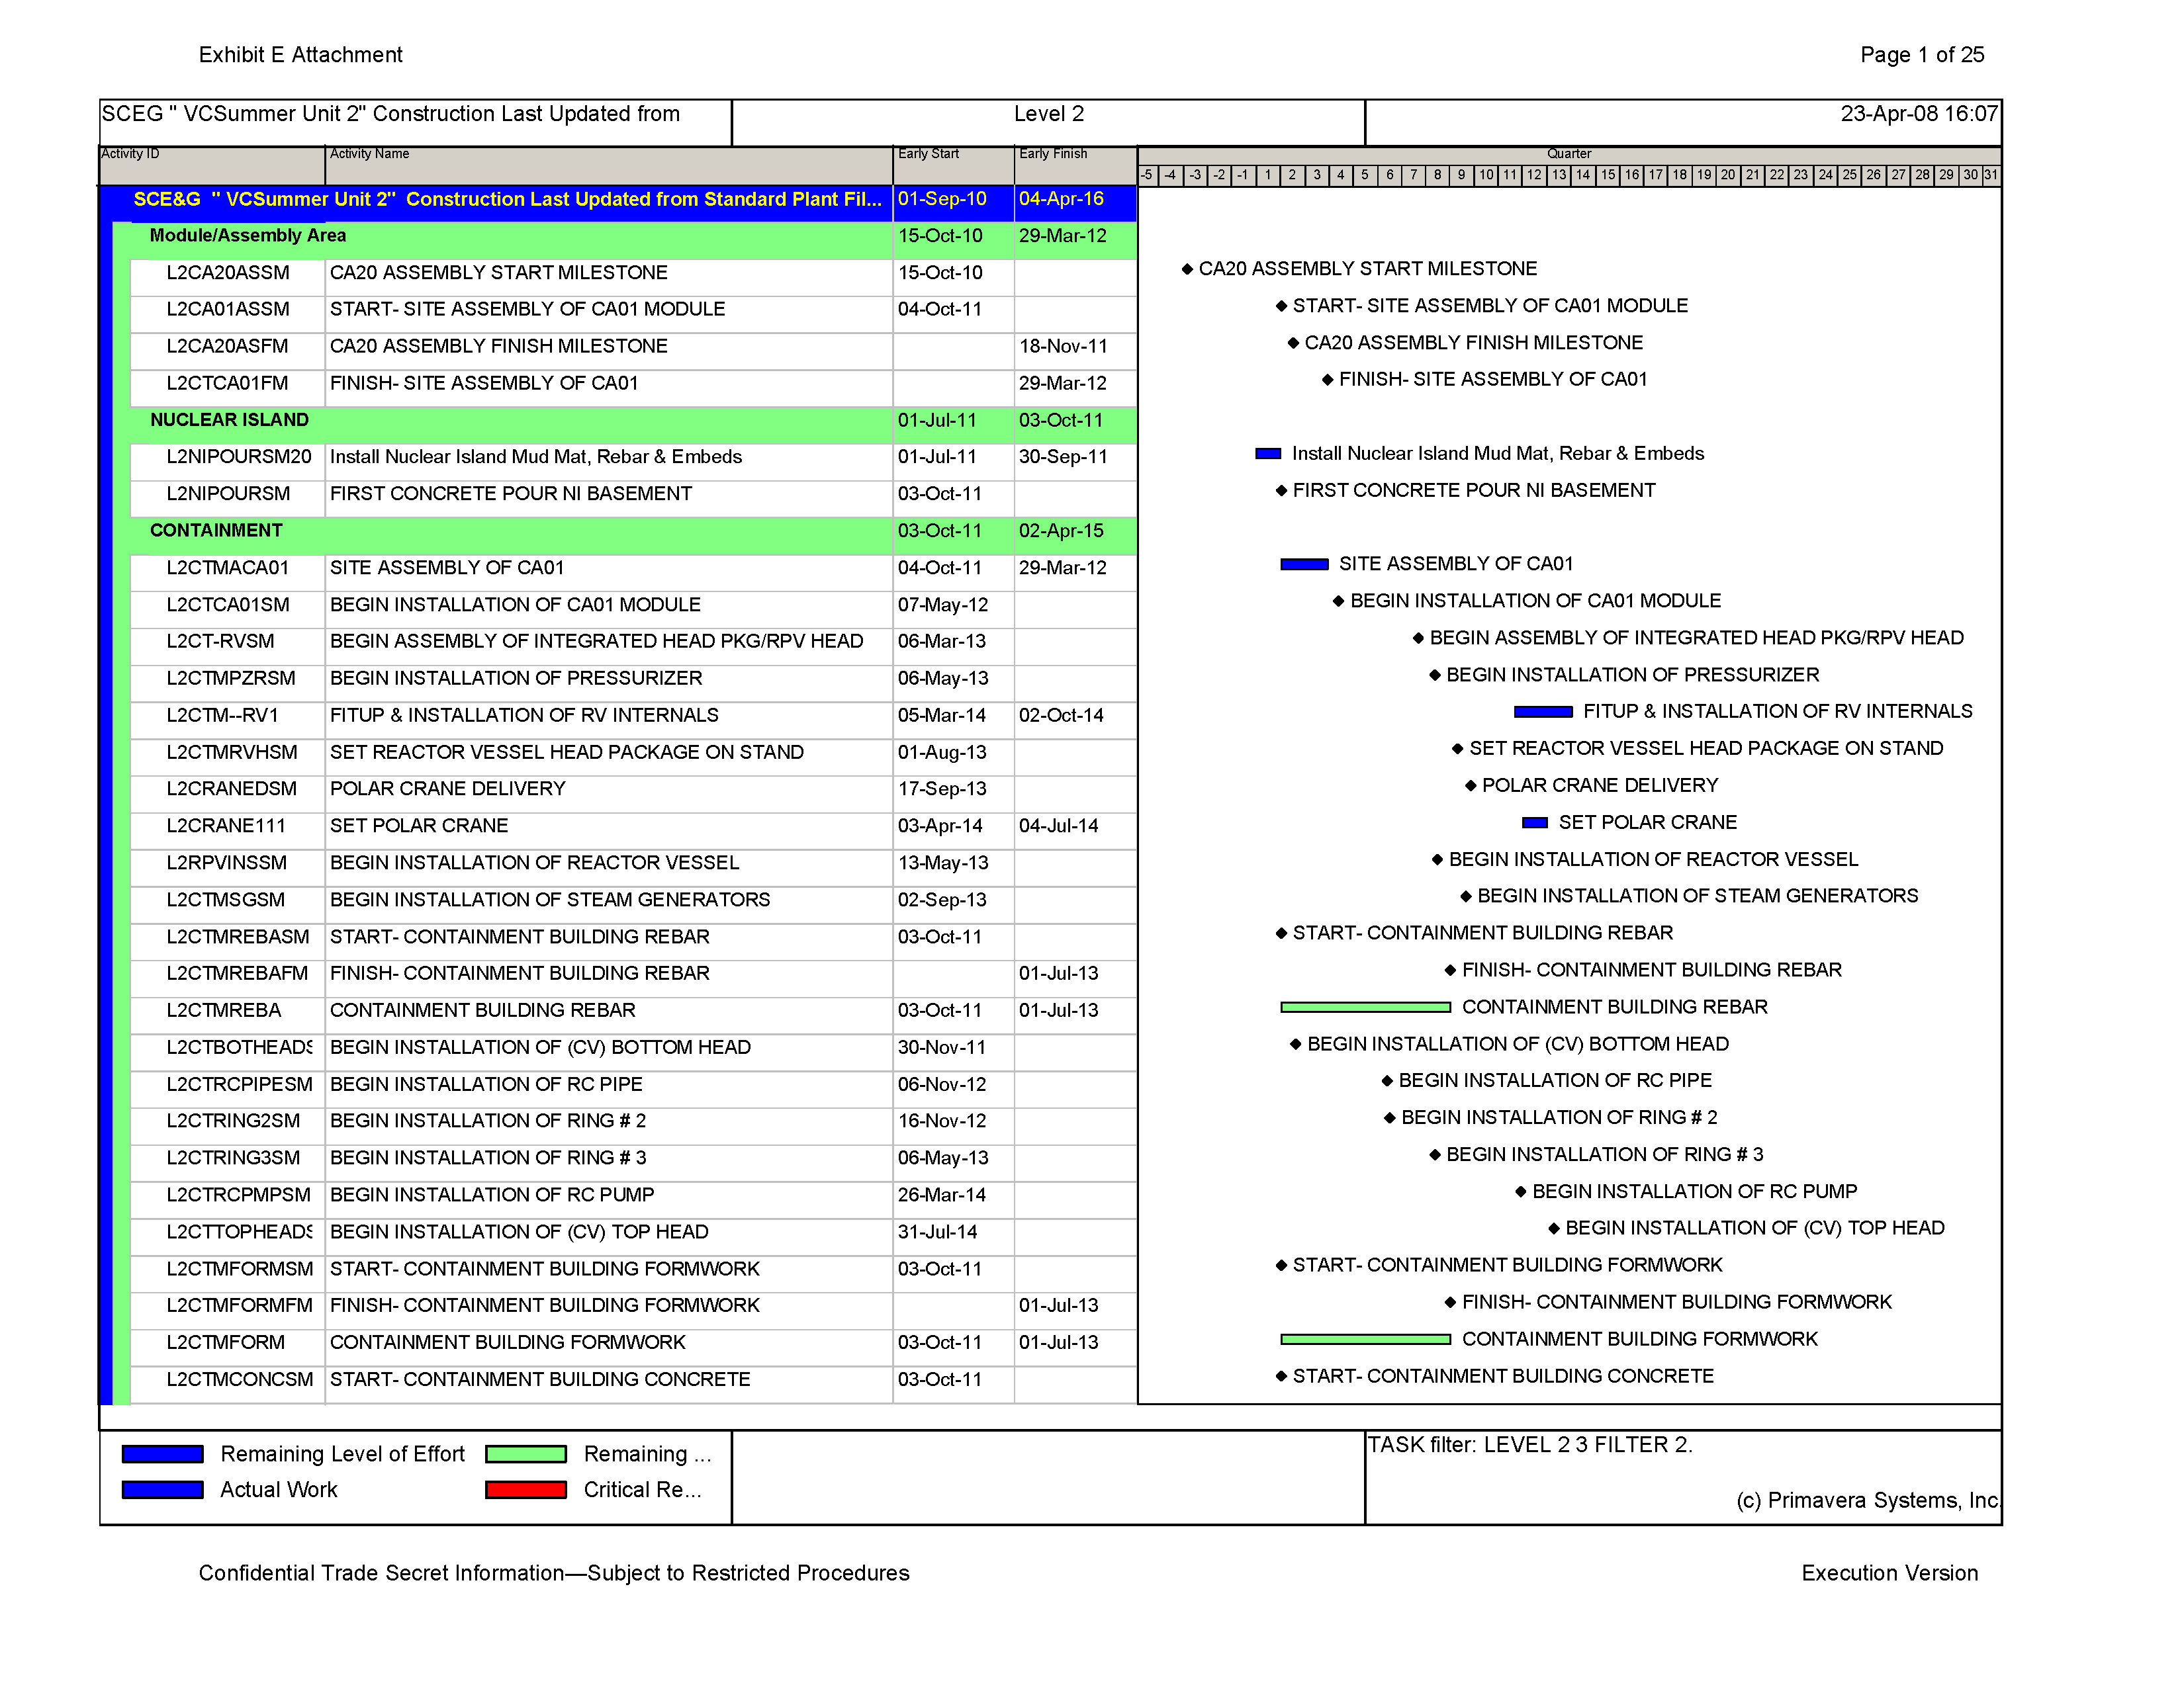Click activity ID L2CTMCONCSM

[x=240, y=1380]
